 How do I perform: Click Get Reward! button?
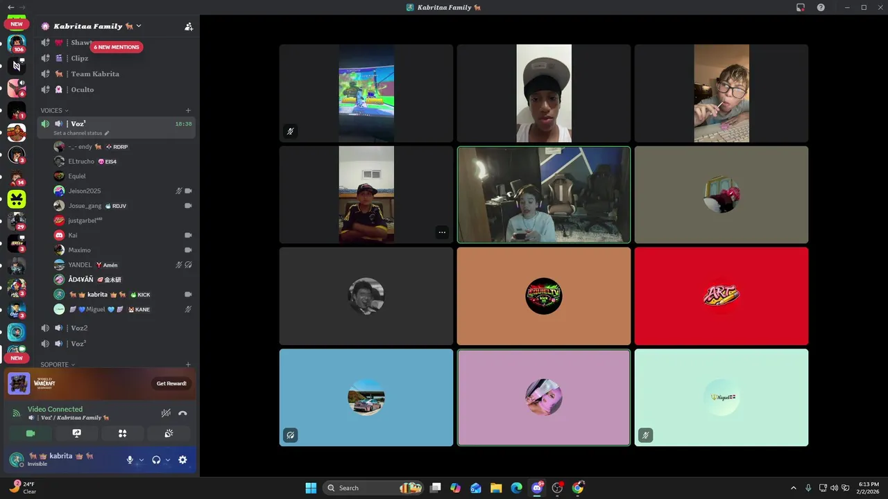pos(171,383)
